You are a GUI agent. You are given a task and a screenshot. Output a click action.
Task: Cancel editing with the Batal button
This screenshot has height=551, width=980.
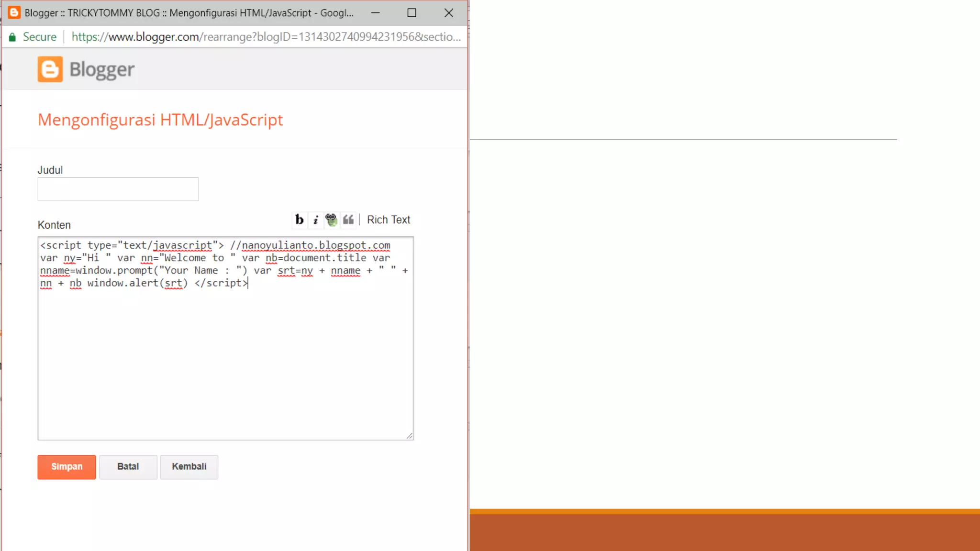tap(128, 467)
